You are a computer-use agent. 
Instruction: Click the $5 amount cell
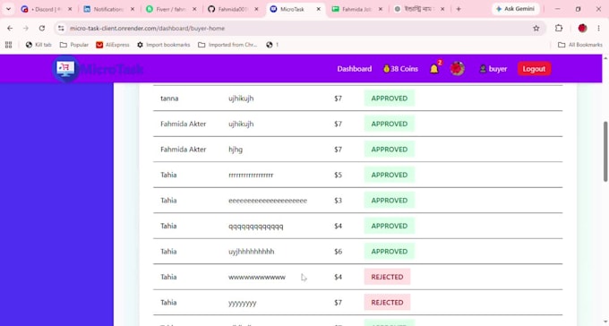tap(338, 175)
